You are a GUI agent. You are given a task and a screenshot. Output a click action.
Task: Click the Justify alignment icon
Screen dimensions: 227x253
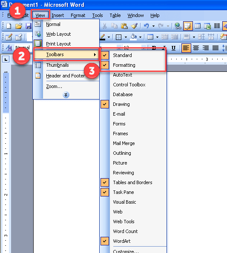pos(216,48)
